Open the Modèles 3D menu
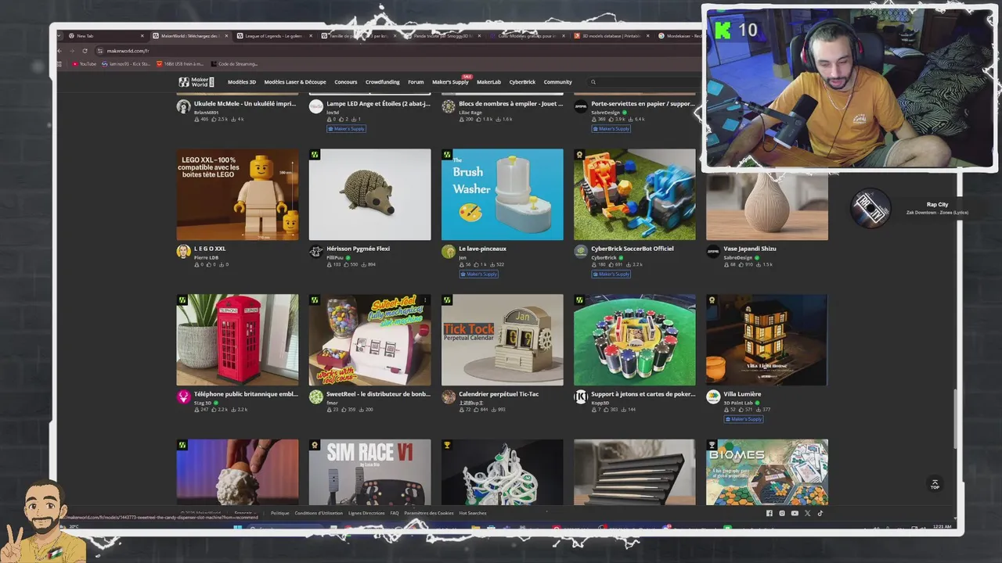Screen dimensions: 1002x563 click(x=241, y=82)
